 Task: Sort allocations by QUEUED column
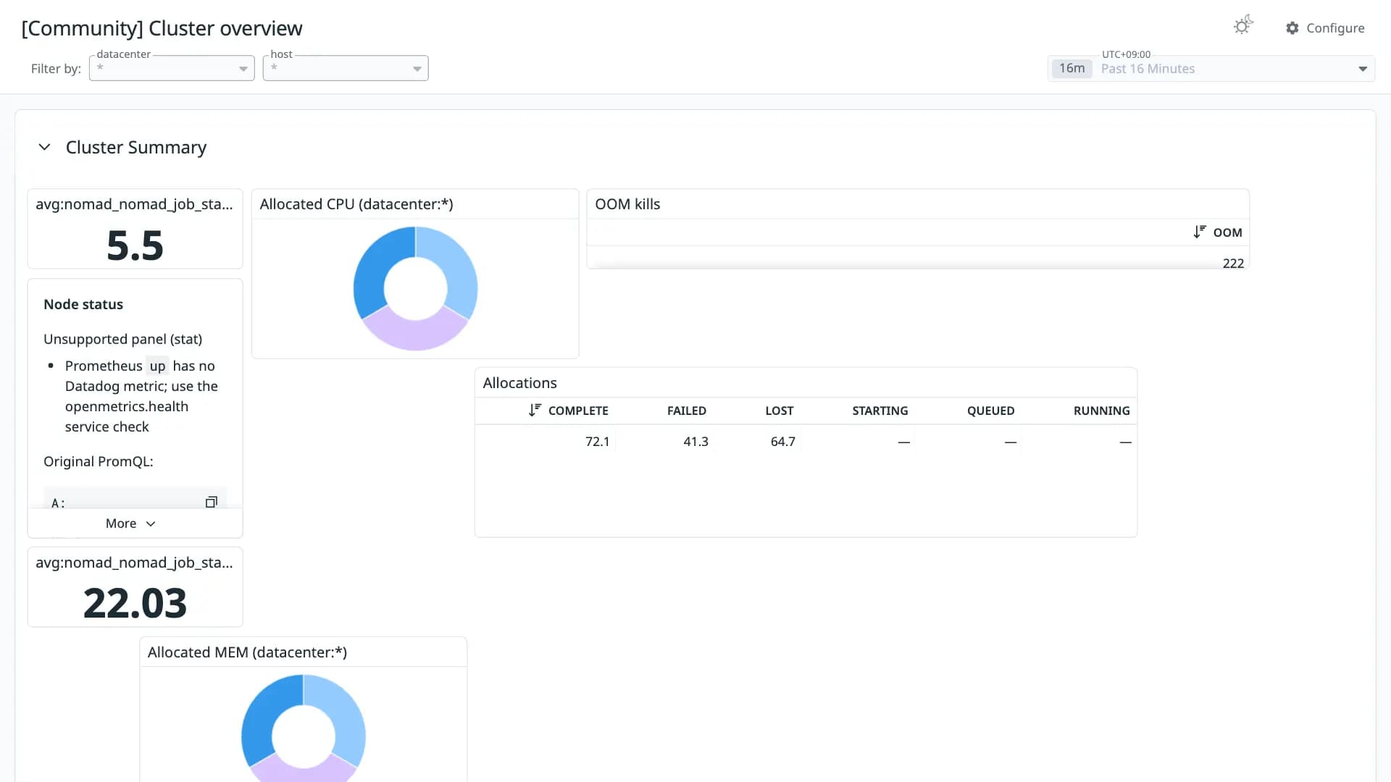[x=990, y=411]
